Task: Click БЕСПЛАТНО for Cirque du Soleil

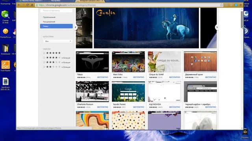Action: click(x=174, y=77)
